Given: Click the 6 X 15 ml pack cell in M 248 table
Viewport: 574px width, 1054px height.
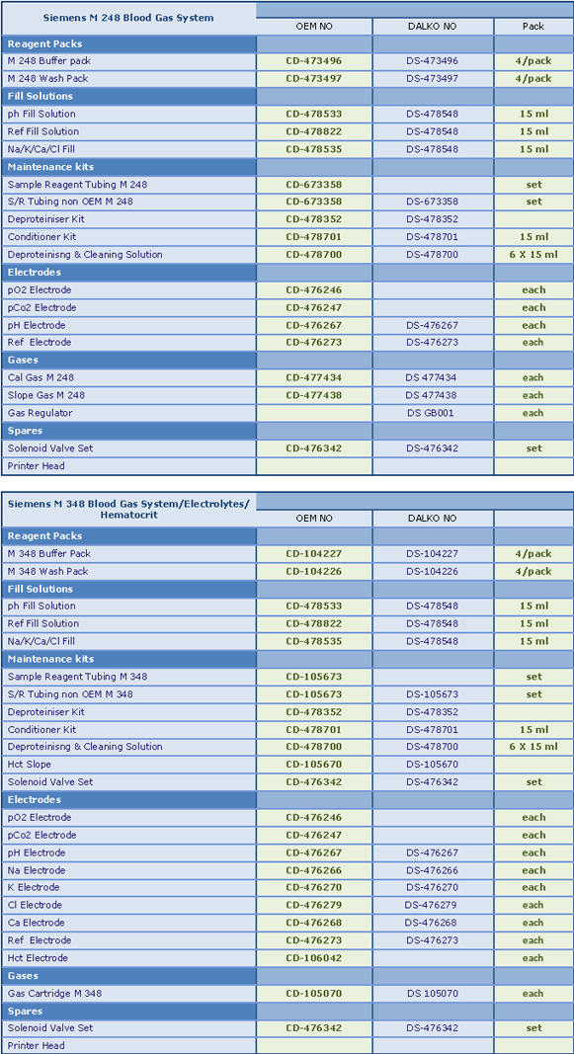Looking at the screenshot, I should click(533, 255).
